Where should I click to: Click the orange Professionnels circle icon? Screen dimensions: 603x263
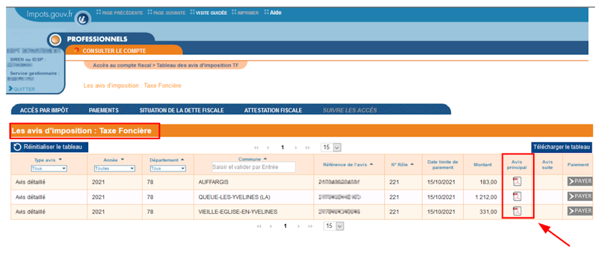click(x=56, y=40)
